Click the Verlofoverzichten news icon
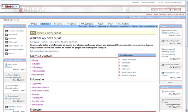 pos(162,65)
